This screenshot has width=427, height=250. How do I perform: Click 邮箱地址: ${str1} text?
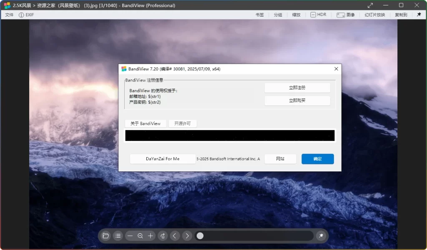(x=145, y=97)
